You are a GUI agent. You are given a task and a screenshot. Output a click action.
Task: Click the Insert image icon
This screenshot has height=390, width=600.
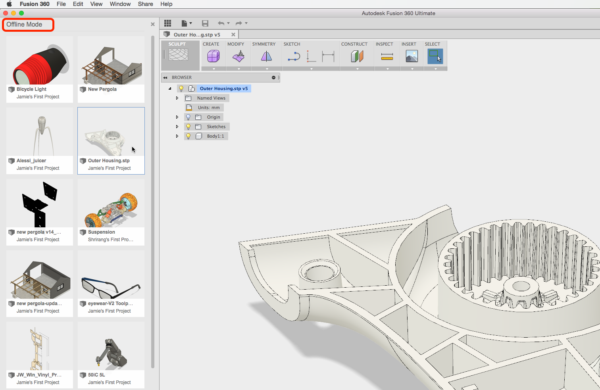412,56
